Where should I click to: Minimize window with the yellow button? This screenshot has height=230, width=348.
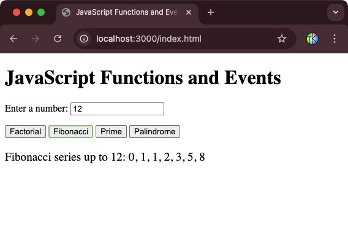tap(29, 12)
